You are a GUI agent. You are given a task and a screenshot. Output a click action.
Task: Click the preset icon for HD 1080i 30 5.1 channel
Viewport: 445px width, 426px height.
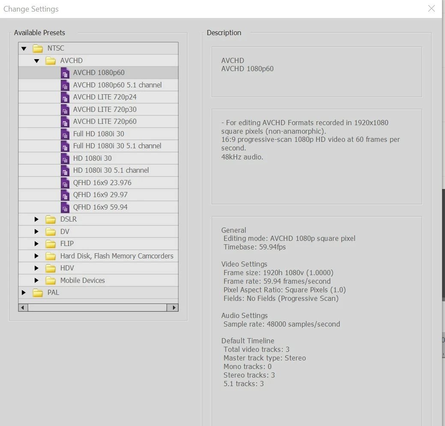(65, 171)
